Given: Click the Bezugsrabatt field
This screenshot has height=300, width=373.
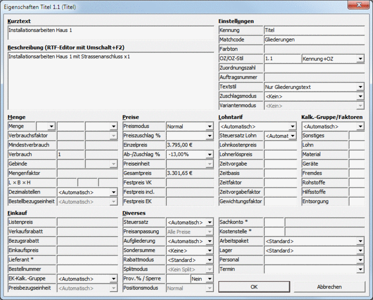Looking at the screenshot, I should click(x=87, y=241).
